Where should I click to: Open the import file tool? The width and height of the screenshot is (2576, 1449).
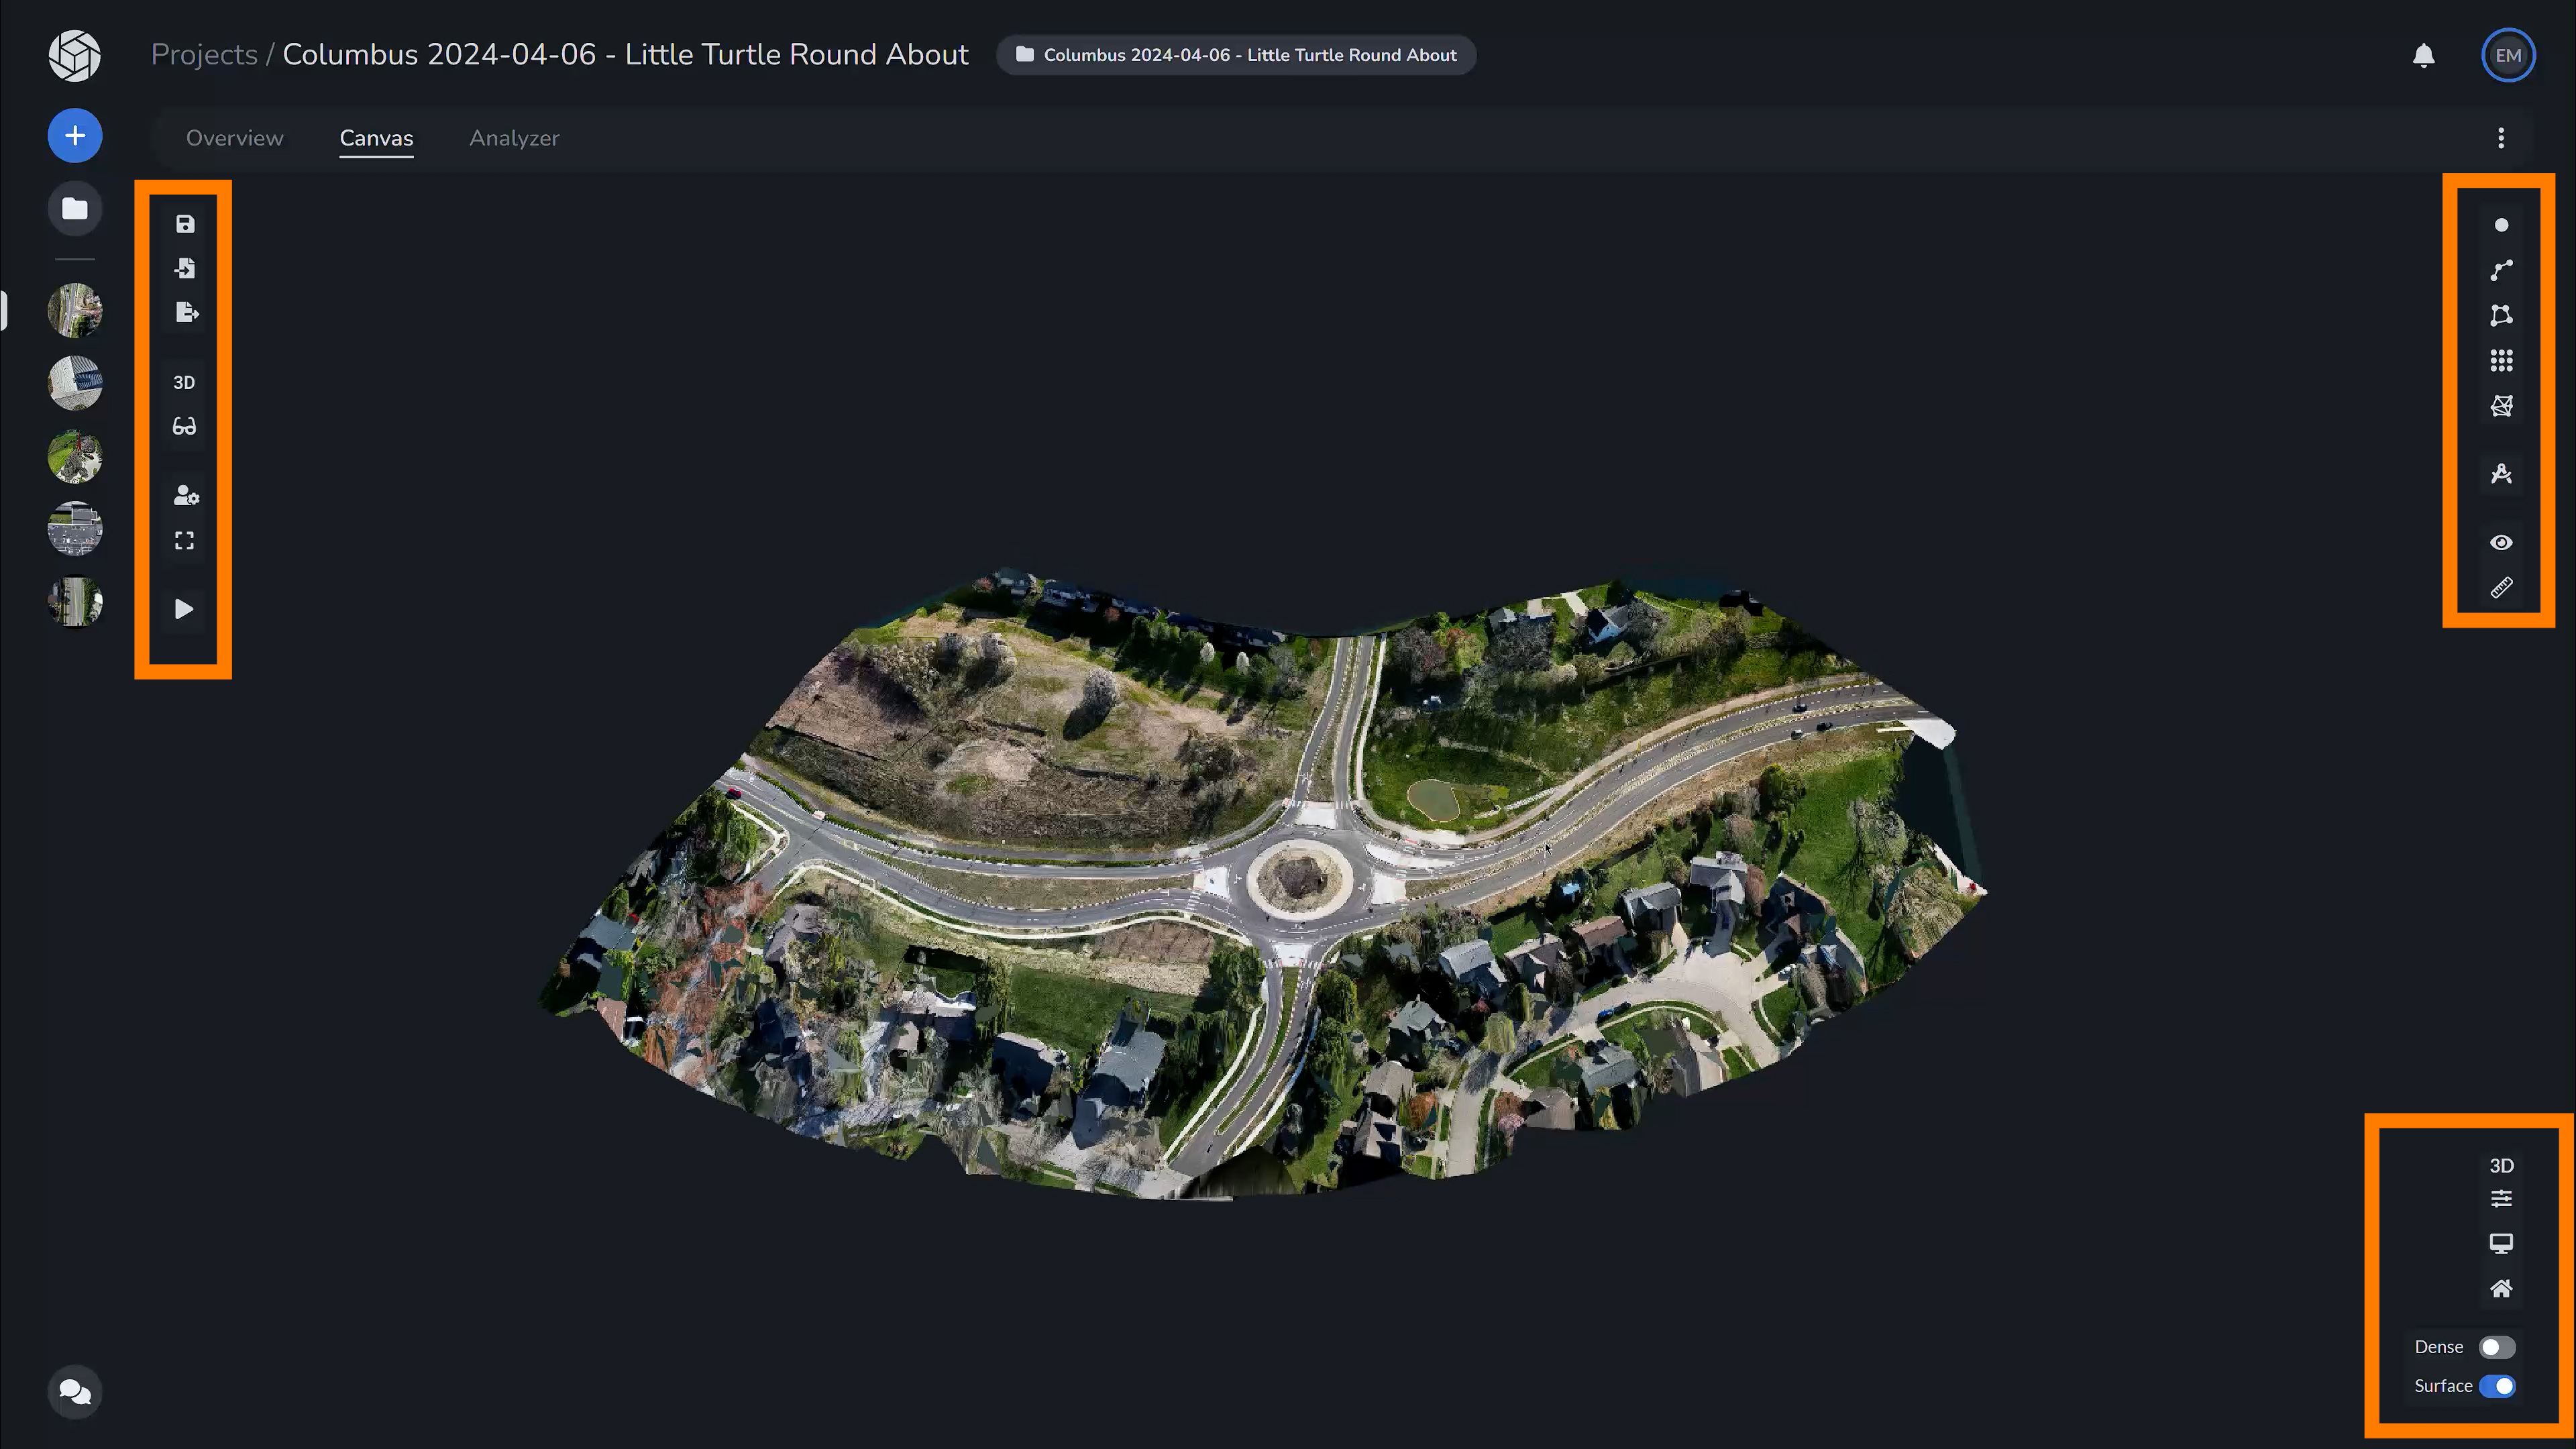(185, 268)
